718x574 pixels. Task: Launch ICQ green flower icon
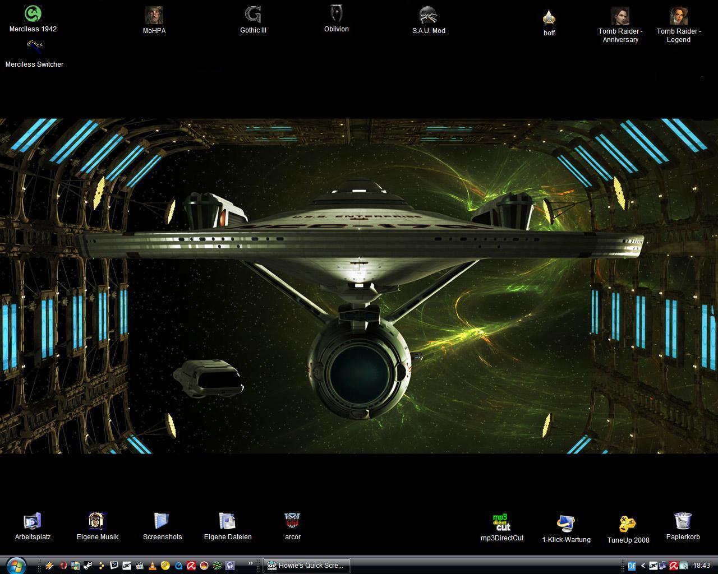coord(217,566)
